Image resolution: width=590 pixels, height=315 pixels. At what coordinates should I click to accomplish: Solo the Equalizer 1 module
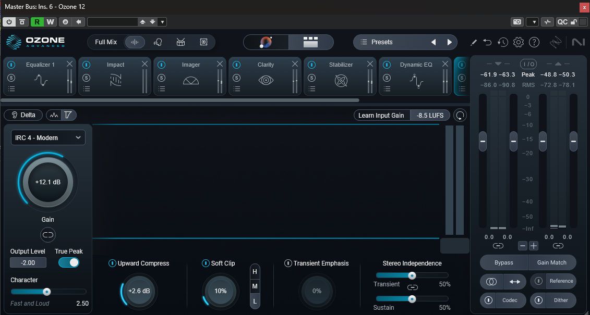click(x=11, y=78)
